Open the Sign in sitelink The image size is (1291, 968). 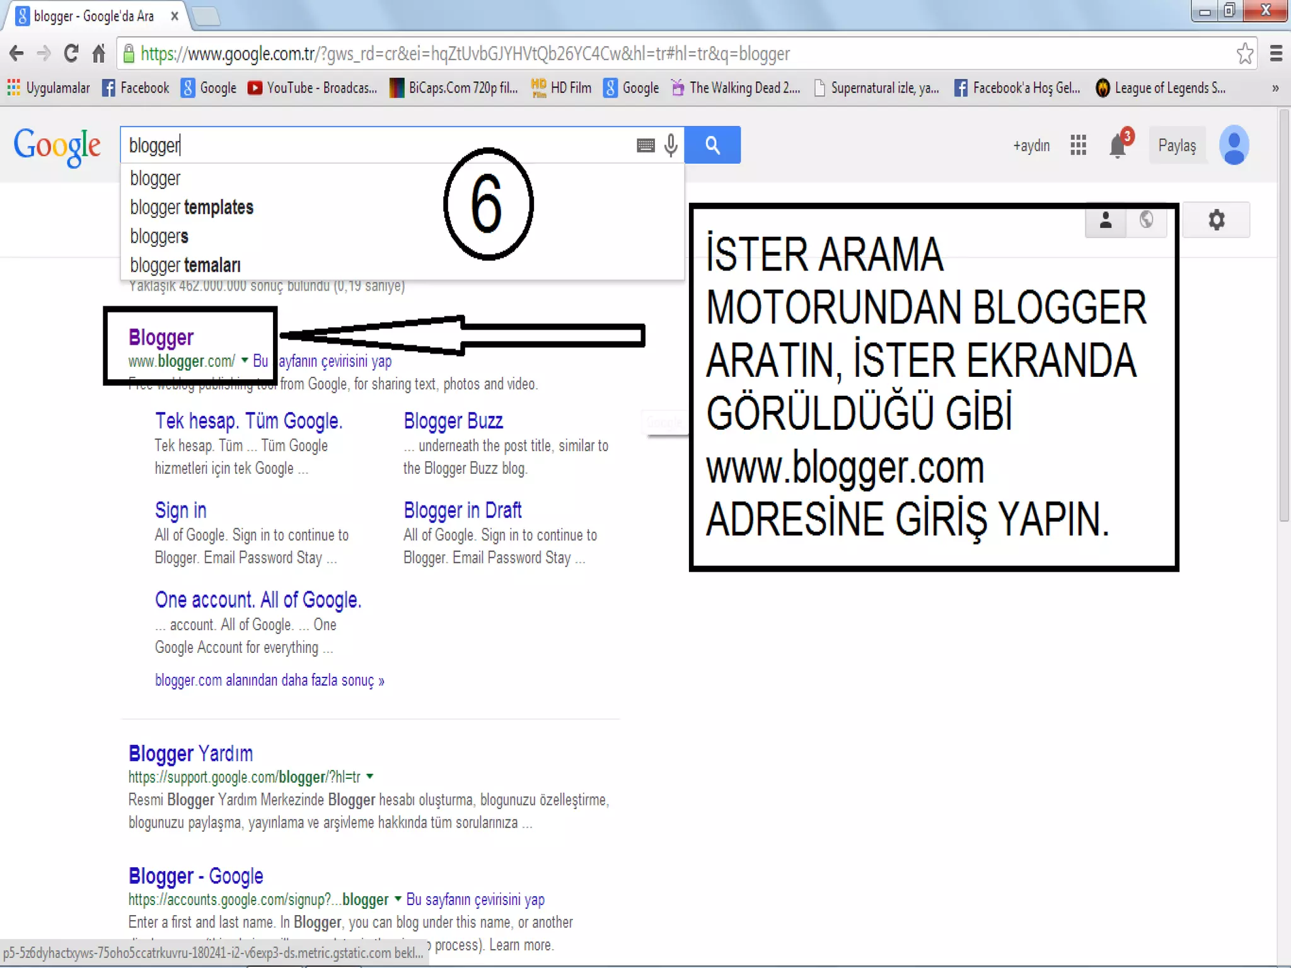tap(180, 510)
